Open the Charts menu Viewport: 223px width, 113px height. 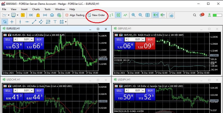point(36,9)
